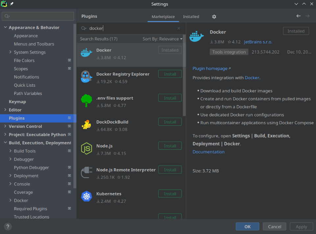Clear the docker search with the X icon

click(179, 28)
